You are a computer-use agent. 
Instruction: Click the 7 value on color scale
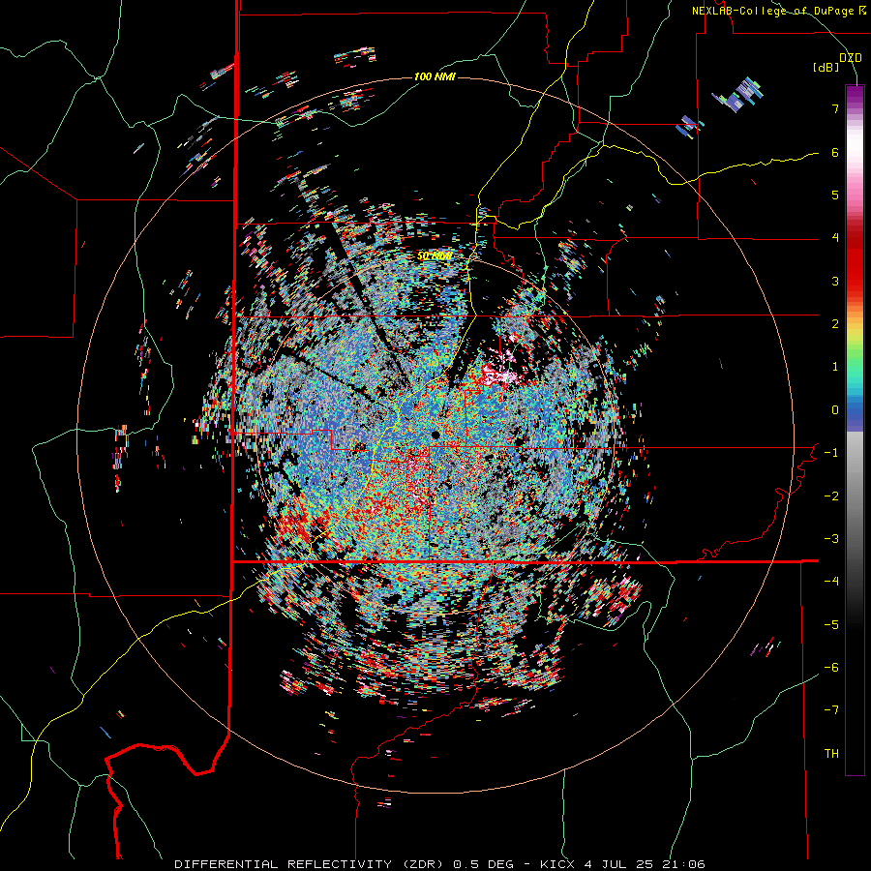point(835,108)
